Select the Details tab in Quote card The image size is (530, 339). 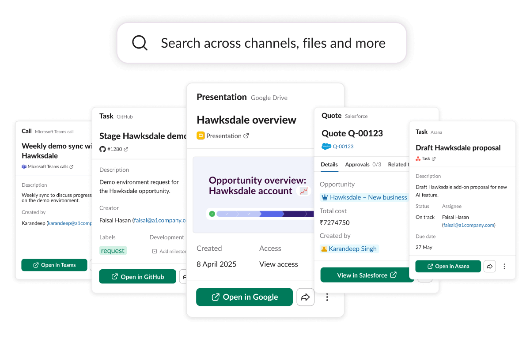pyautogui.click(x=329, y=164)
